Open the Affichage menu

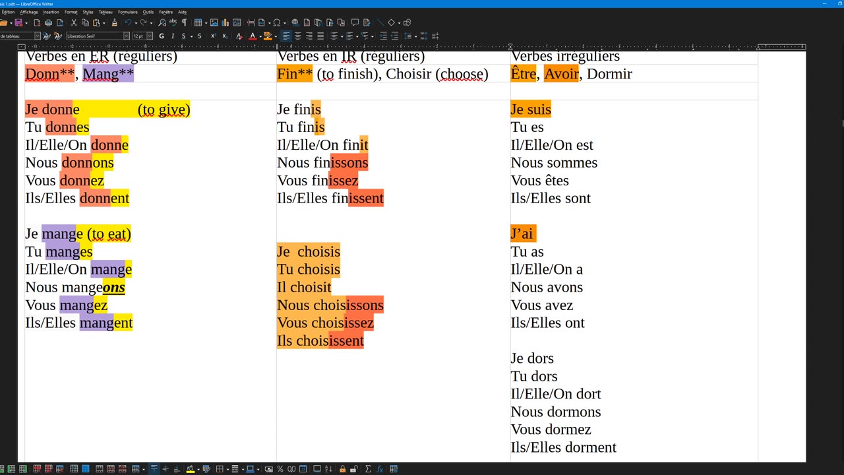point(29,12)
